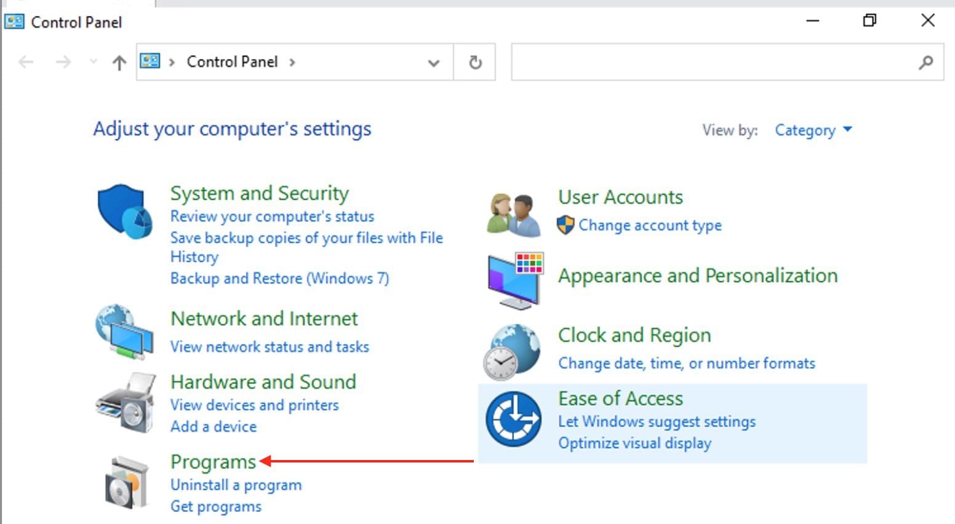Open Appearance and Personalization monitor icon
955x524 pixels.
coord(515,280)
